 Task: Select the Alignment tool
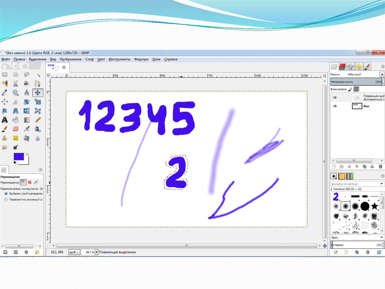(5, 102)
